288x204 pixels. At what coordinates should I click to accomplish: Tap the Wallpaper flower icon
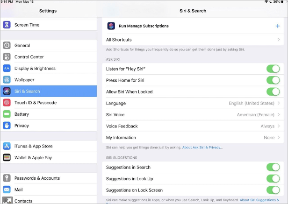click(7, 80)
